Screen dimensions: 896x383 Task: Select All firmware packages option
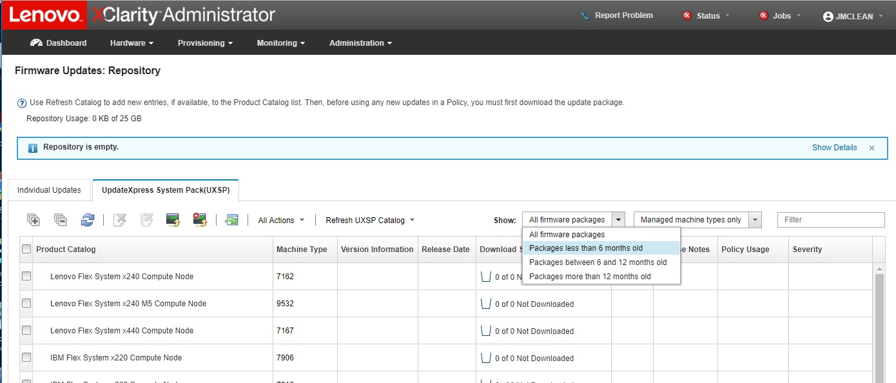coord(601,235)
